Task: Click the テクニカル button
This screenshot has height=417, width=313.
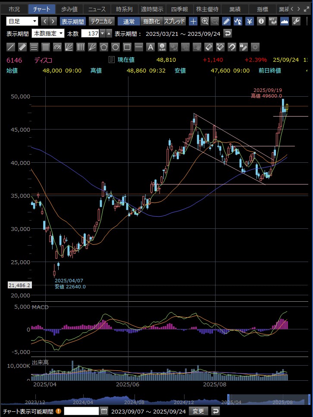Action: pos(101,21)
